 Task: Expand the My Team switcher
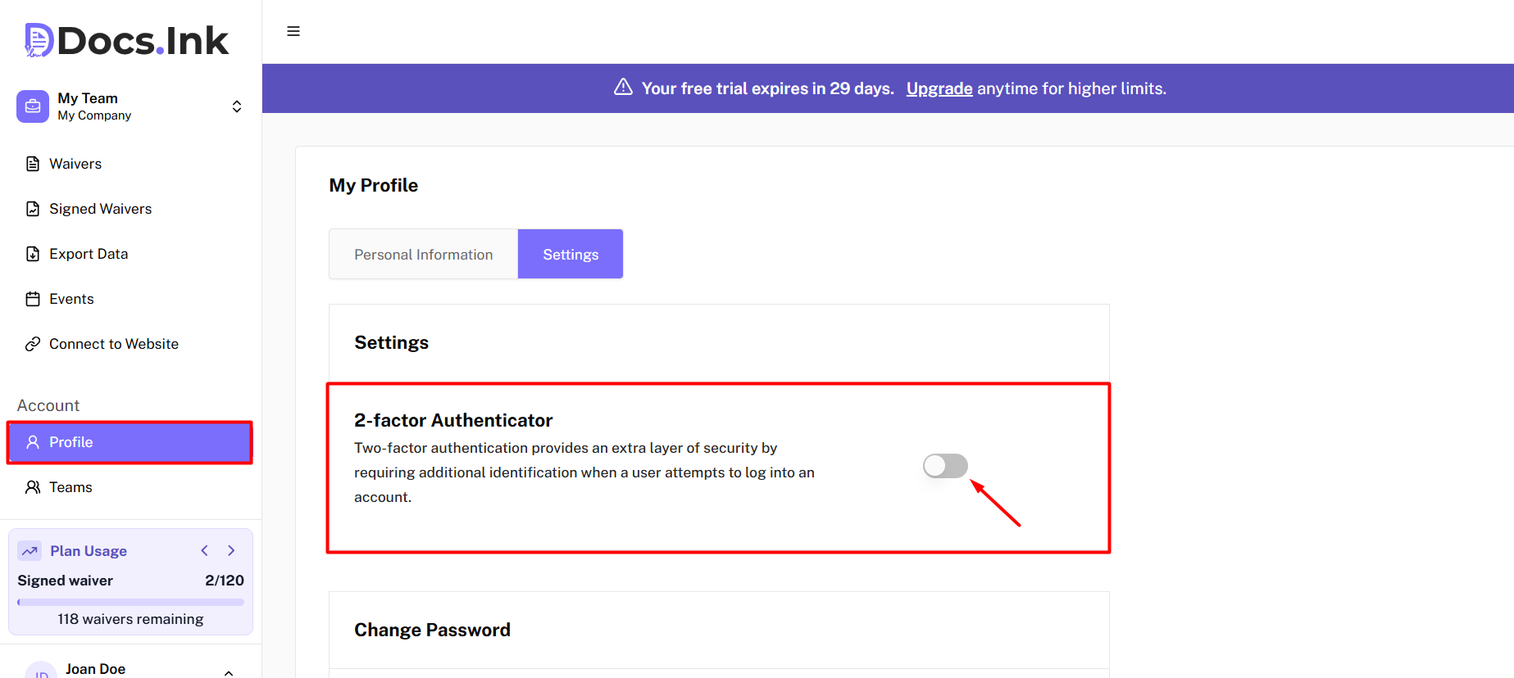click(x=236, y=106)
